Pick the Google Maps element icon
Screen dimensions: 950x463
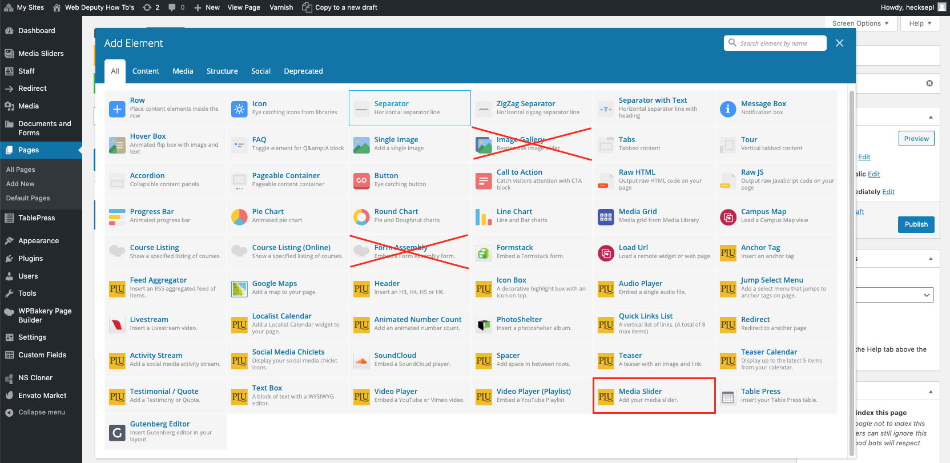pyautogui.click(x=239, y=289)
